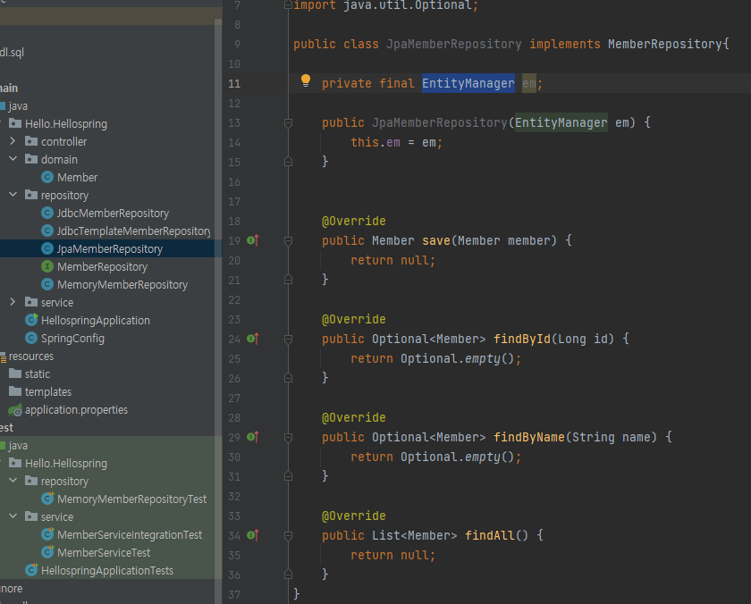Click the SpringConfig class icon
751x604 pixels.
[31, 338]
